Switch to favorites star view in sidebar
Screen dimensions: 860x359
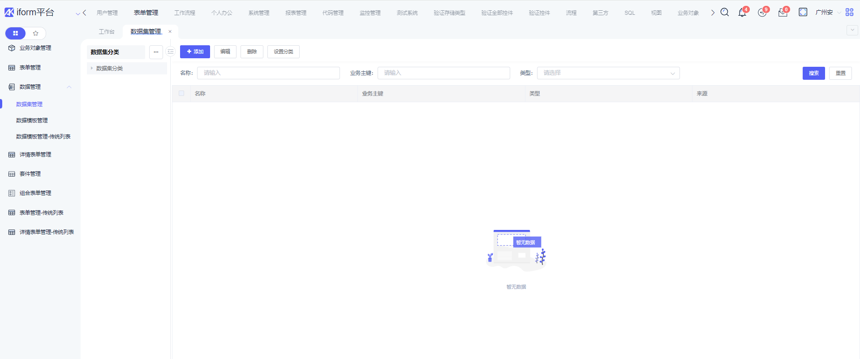[x=36, y=33]
